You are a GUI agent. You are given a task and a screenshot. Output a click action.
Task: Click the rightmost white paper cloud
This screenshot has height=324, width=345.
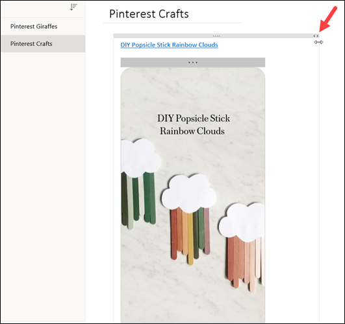point(242,222)
